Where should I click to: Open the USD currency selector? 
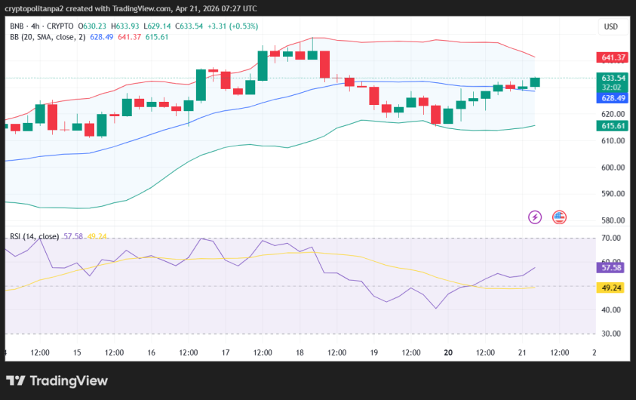610,26
